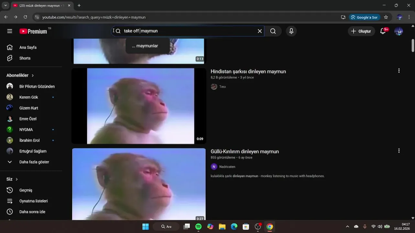Open the tab search dropdown arrow

[5, 6]
